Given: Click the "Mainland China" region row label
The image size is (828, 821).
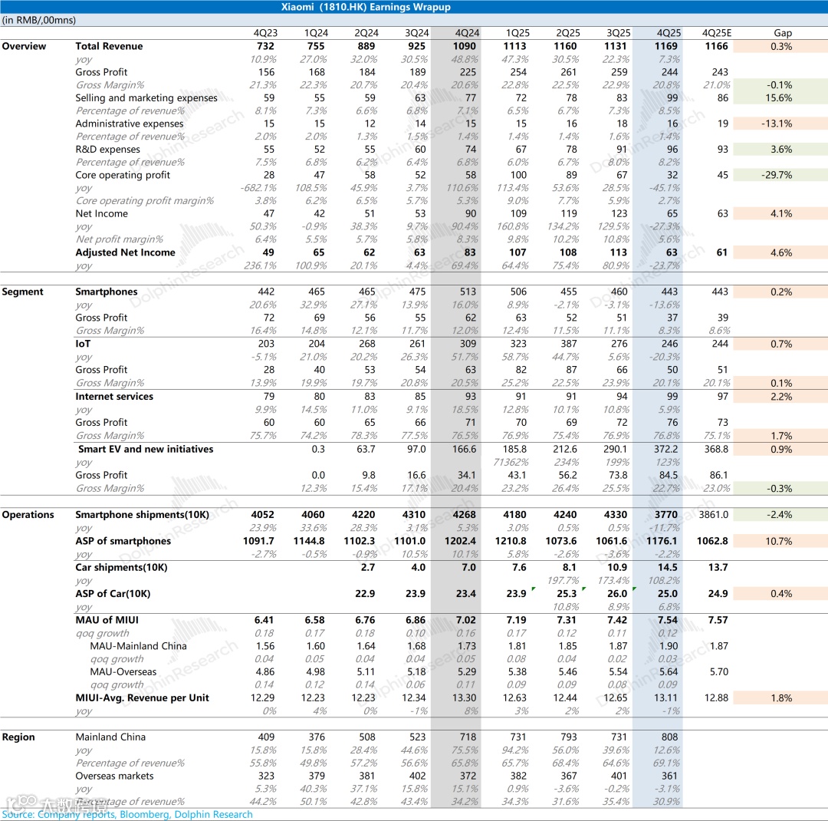Looking at the screenshot, I should 110,737.
